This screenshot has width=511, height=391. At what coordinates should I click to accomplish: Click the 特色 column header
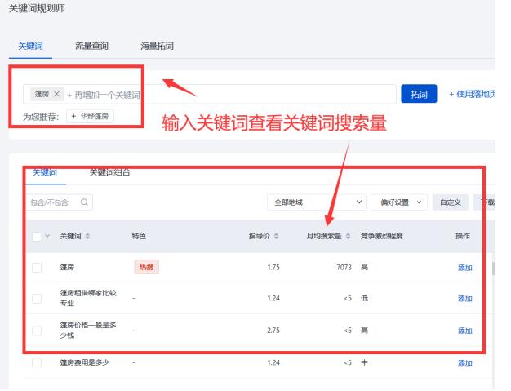[139, 236]
